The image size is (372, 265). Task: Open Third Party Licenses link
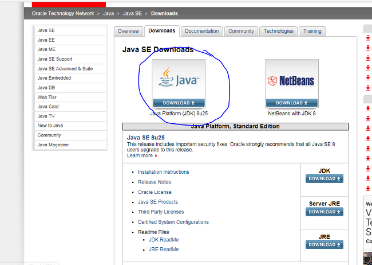point(161,212)
